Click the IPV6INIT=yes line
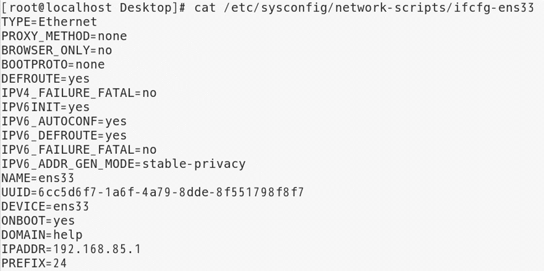The height and width of the screenshot is (271, 544). pyautogui.click(x=45, y=107)
